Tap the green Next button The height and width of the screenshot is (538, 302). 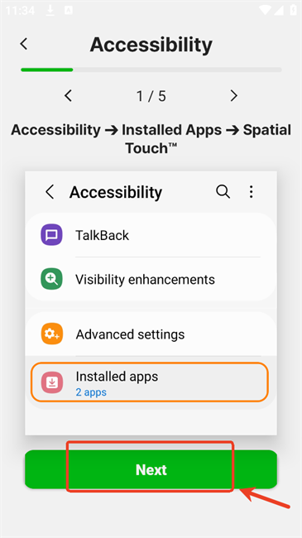[x=151, y=469]
